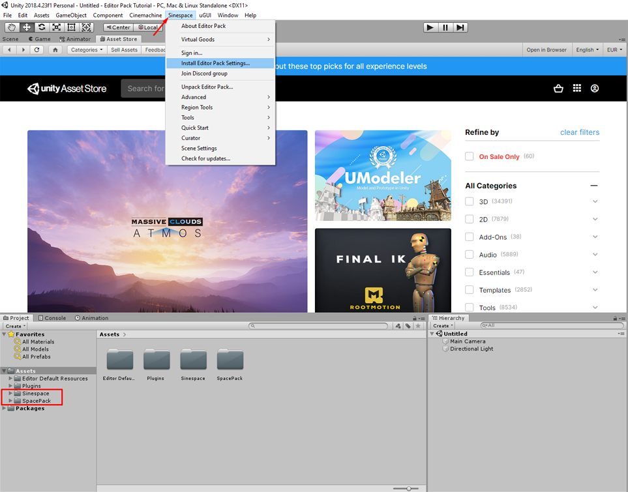Expand the Packages folder in tree

4,409
